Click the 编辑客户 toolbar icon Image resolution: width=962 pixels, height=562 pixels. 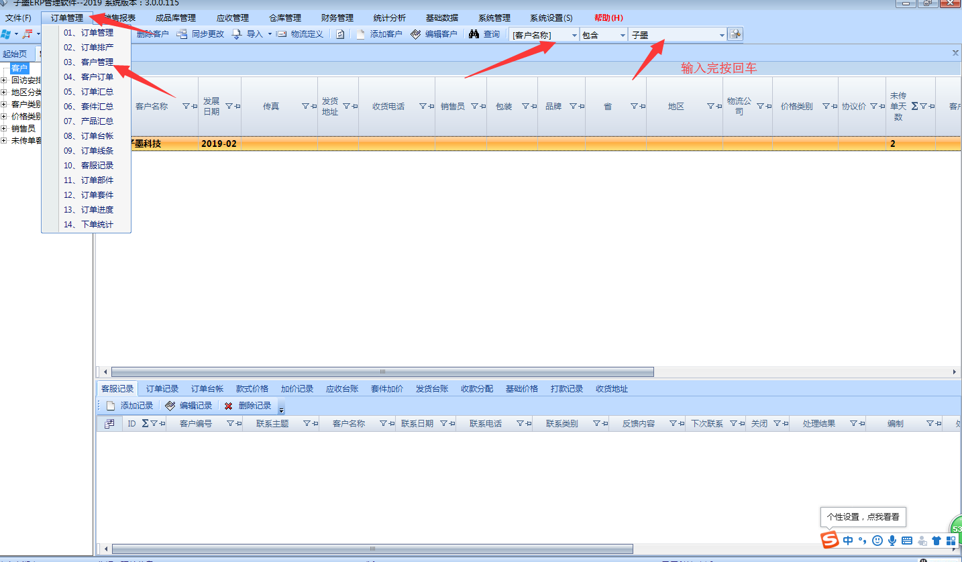pos(416,34)
